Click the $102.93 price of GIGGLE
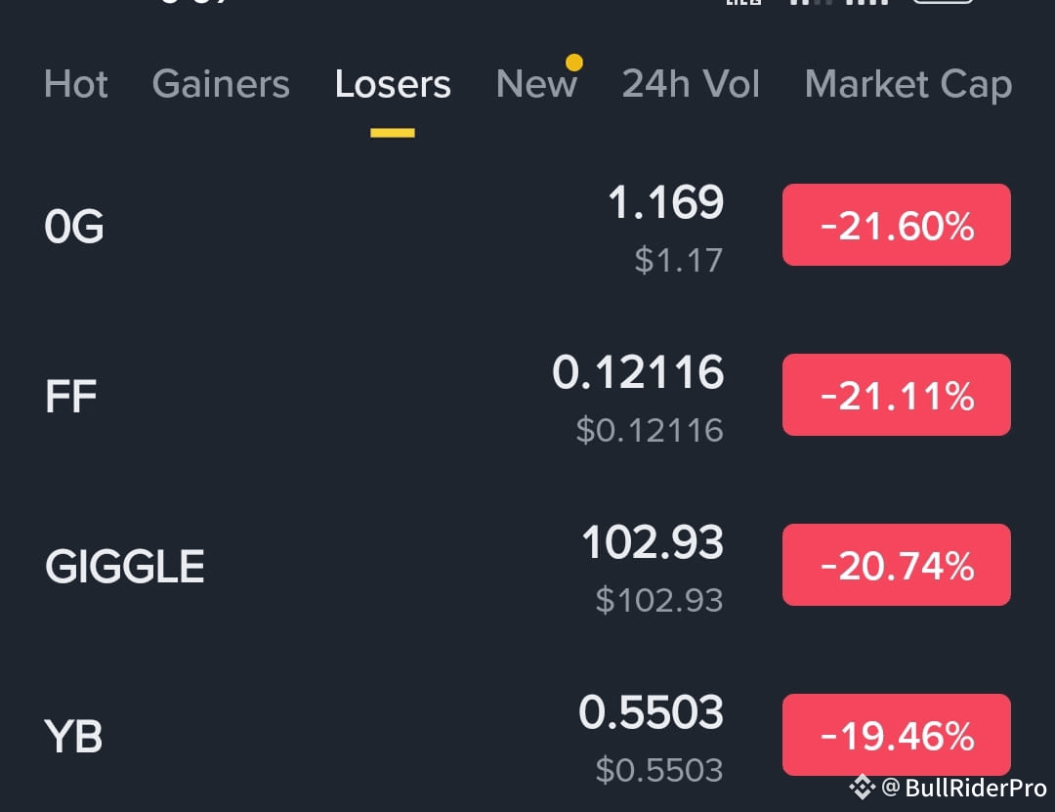 tap(657, 600)
